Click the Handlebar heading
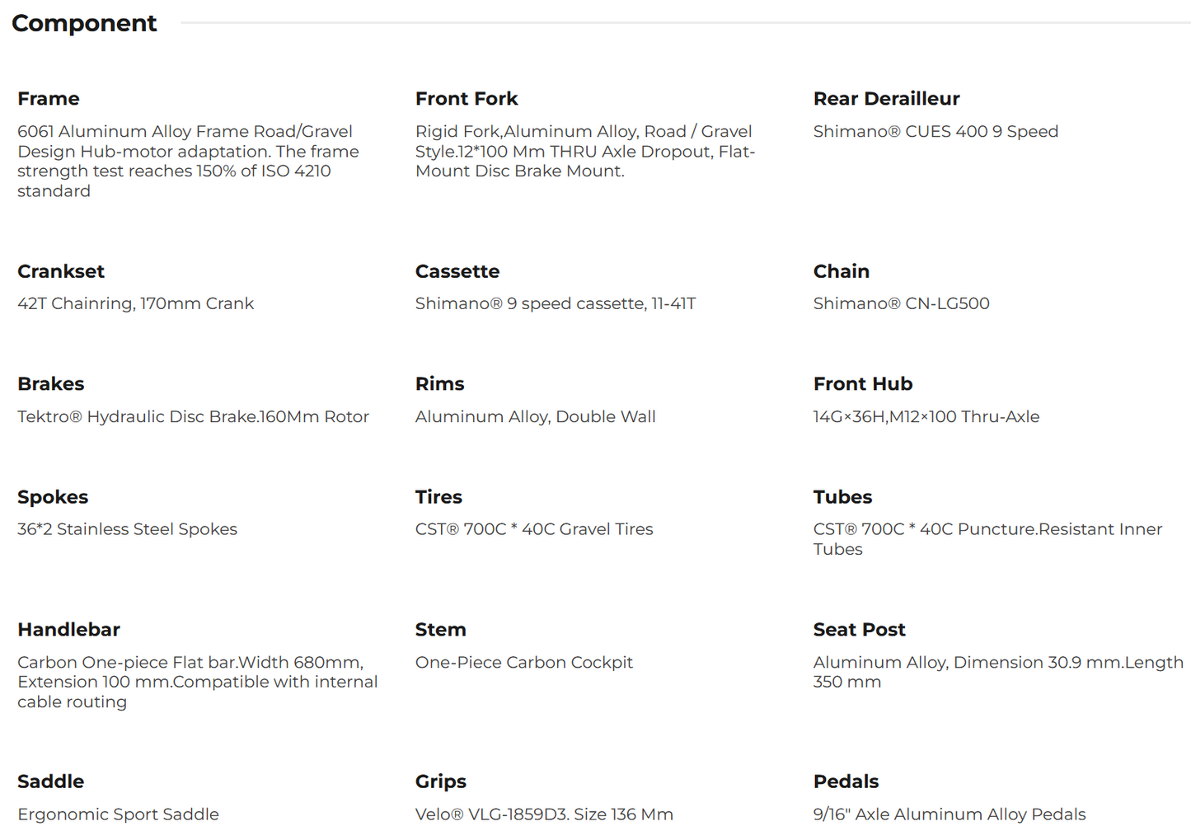This screenshot has width=1191, height=840. click(x=69, y=630)
